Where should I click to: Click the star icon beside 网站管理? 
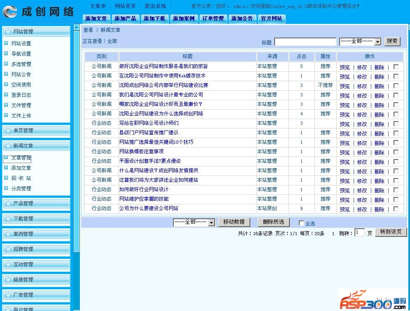tap(8, 32)
